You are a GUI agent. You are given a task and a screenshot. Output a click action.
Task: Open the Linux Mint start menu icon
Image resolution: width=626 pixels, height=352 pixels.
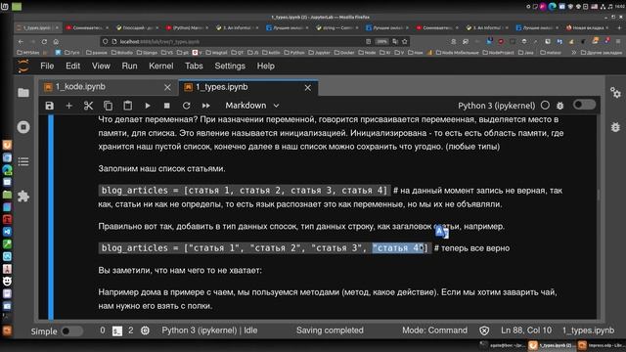[4, 7]
